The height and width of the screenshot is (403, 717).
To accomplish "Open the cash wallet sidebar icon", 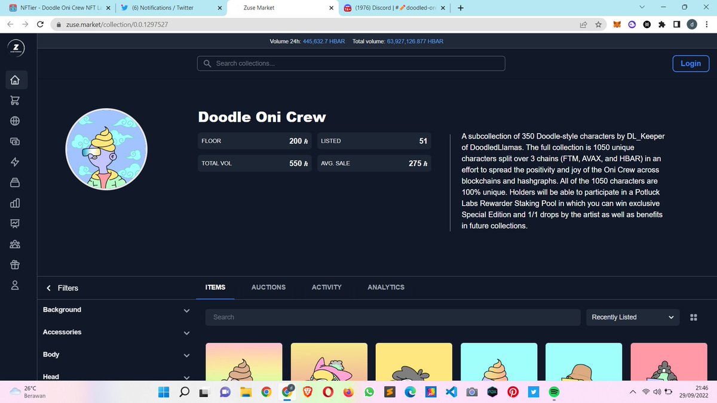I will point(15,141).
